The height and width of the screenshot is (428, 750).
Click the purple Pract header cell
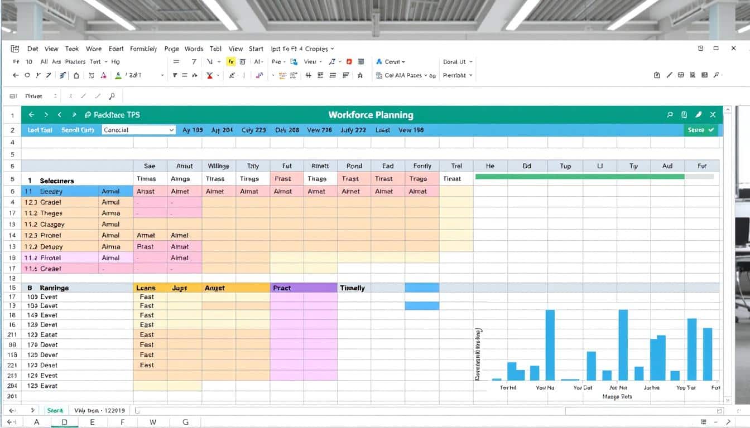[304, 288]
